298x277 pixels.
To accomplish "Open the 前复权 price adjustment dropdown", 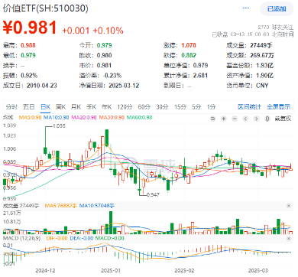I will click(x=283, y=119).
